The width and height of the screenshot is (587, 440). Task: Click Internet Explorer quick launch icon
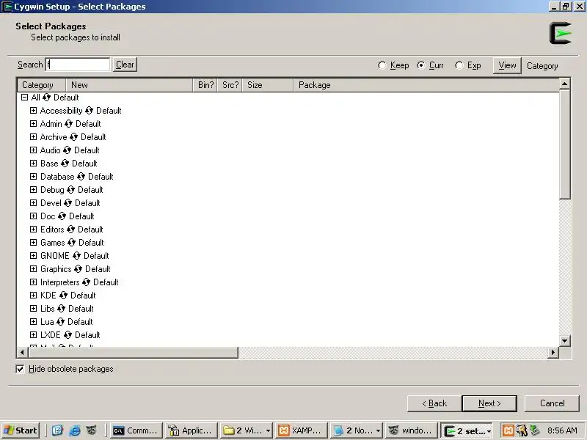(x=75, y=430)
